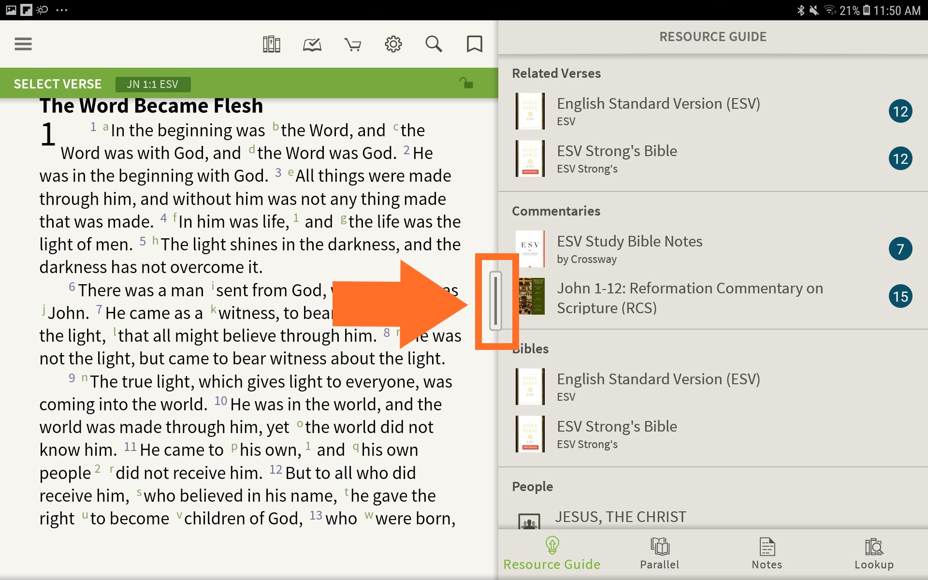Tap the 15 badge for Reformation Commentary
The width and height of the screenshot is (928, 580).
900,296
